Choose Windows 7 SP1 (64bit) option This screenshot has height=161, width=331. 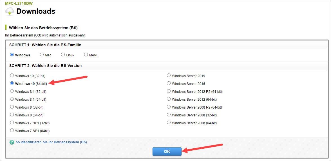[12, 130]
